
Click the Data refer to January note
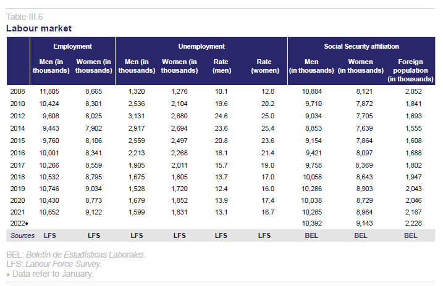pos(49,274)
